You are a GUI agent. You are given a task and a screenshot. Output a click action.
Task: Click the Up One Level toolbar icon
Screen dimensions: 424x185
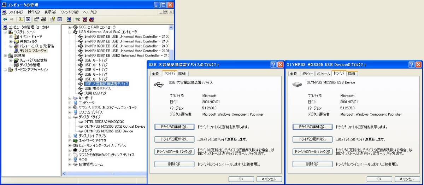click(x=21, y=19)
